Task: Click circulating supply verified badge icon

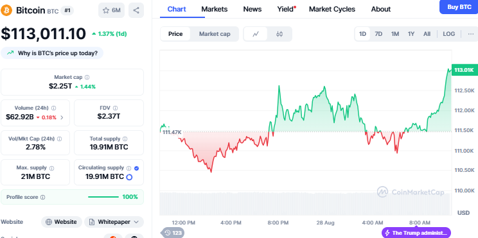Action: pyautogui.click(x=137, y=168)
